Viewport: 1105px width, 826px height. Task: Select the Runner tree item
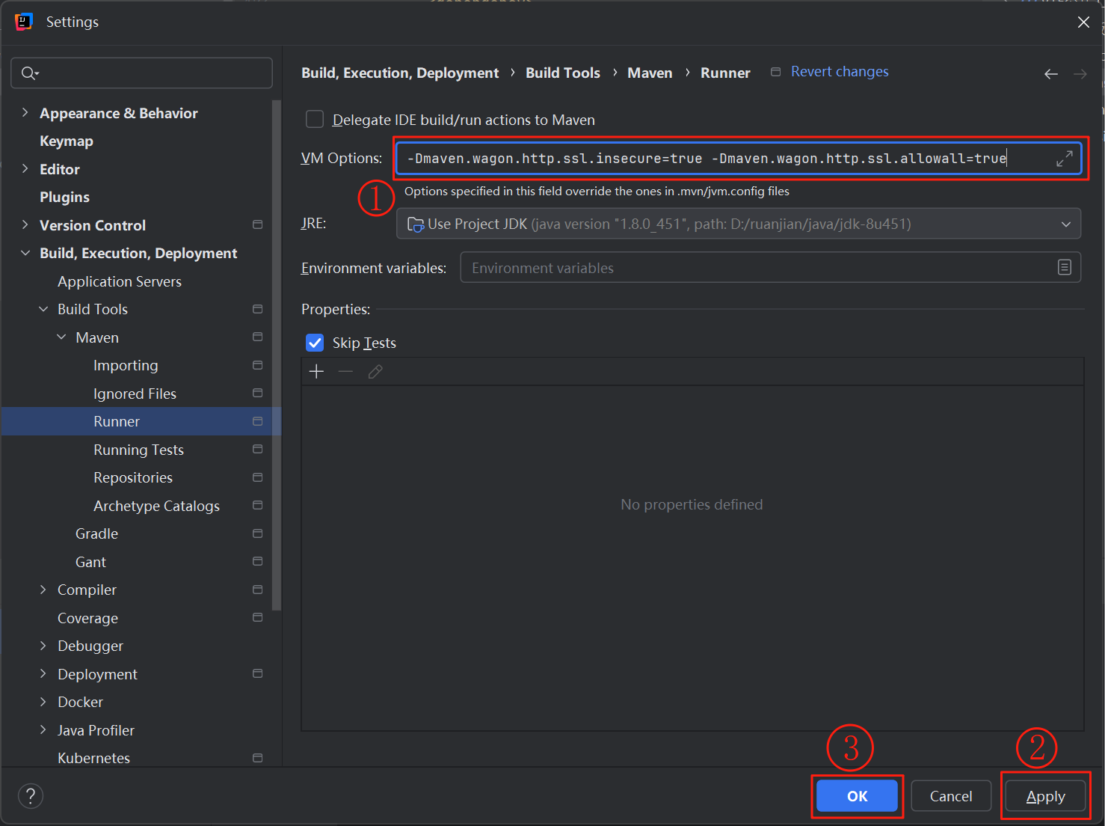141,421
